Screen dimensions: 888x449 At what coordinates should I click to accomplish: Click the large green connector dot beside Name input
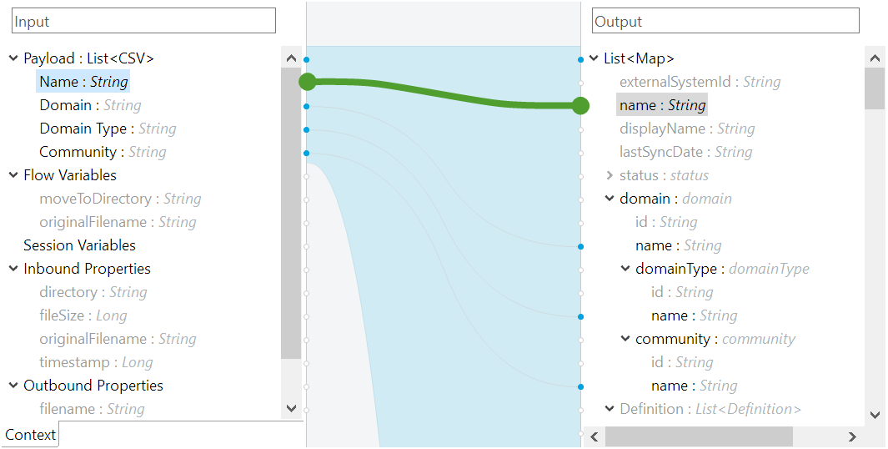pos(307,82)
